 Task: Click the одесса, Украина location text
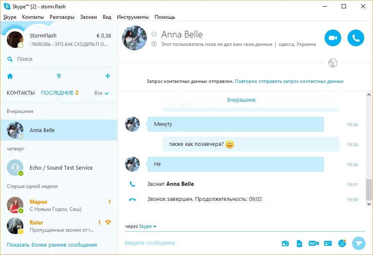(x=297, y=44)
